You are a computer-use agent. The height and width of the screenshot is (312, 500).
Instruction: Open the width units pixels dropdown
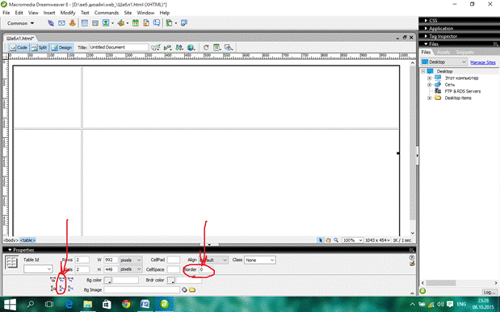[x=131, y=260]
